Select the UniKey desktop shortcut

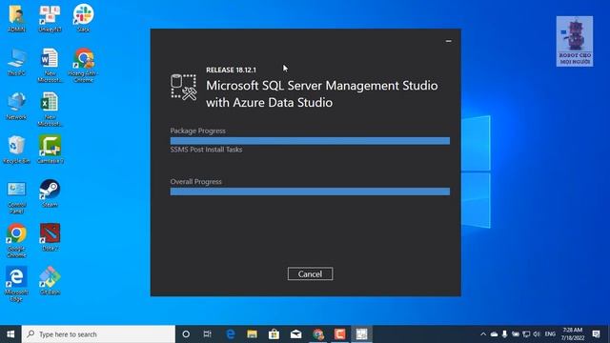click(50, 18)
